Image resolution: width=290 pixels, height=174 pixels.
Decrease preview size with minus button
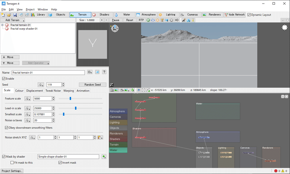[x=106, y=20]
